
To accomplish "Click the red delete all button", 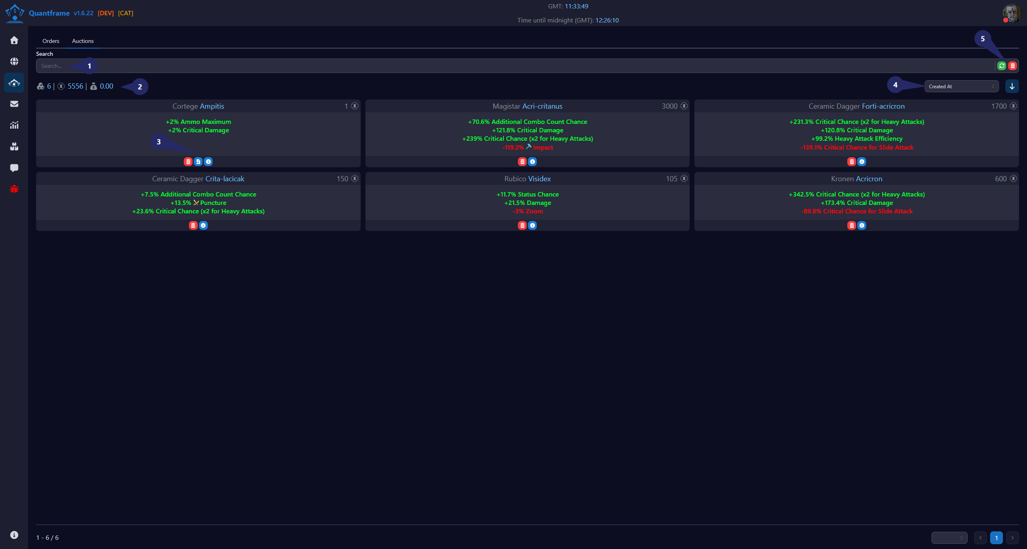I will [x=1013, y=66].
